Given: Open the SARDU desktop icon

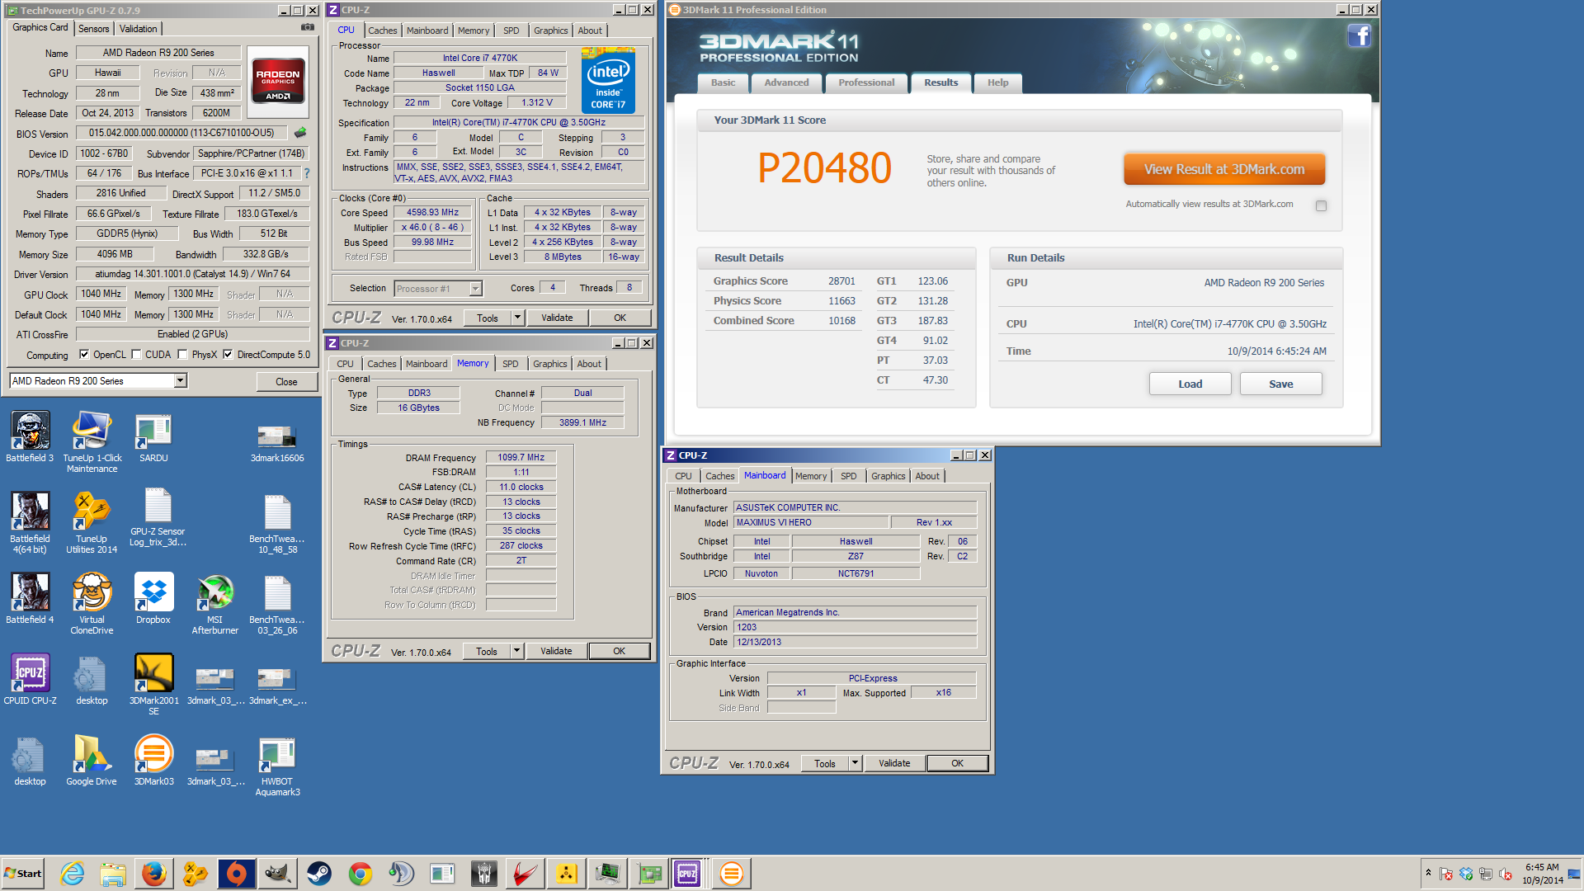Looking at the screenshot, I should [x=153, y=437].
